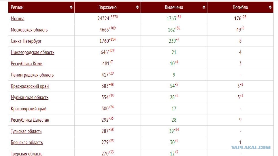Select the Заражено column header
The width and height of the screenshot is (278, 156).
coord(107,7)
